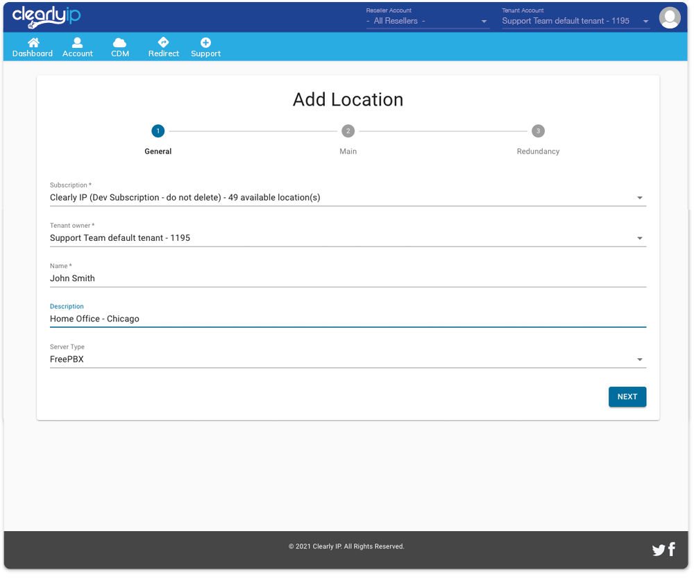Click the CDM cloud icon

(120, 42)
